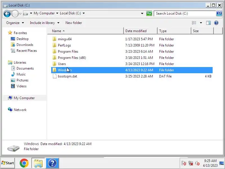This screenshot has height=169, width=225.
Task: Click Action Center flag tray icon
Action: click(x=184, y=163)
